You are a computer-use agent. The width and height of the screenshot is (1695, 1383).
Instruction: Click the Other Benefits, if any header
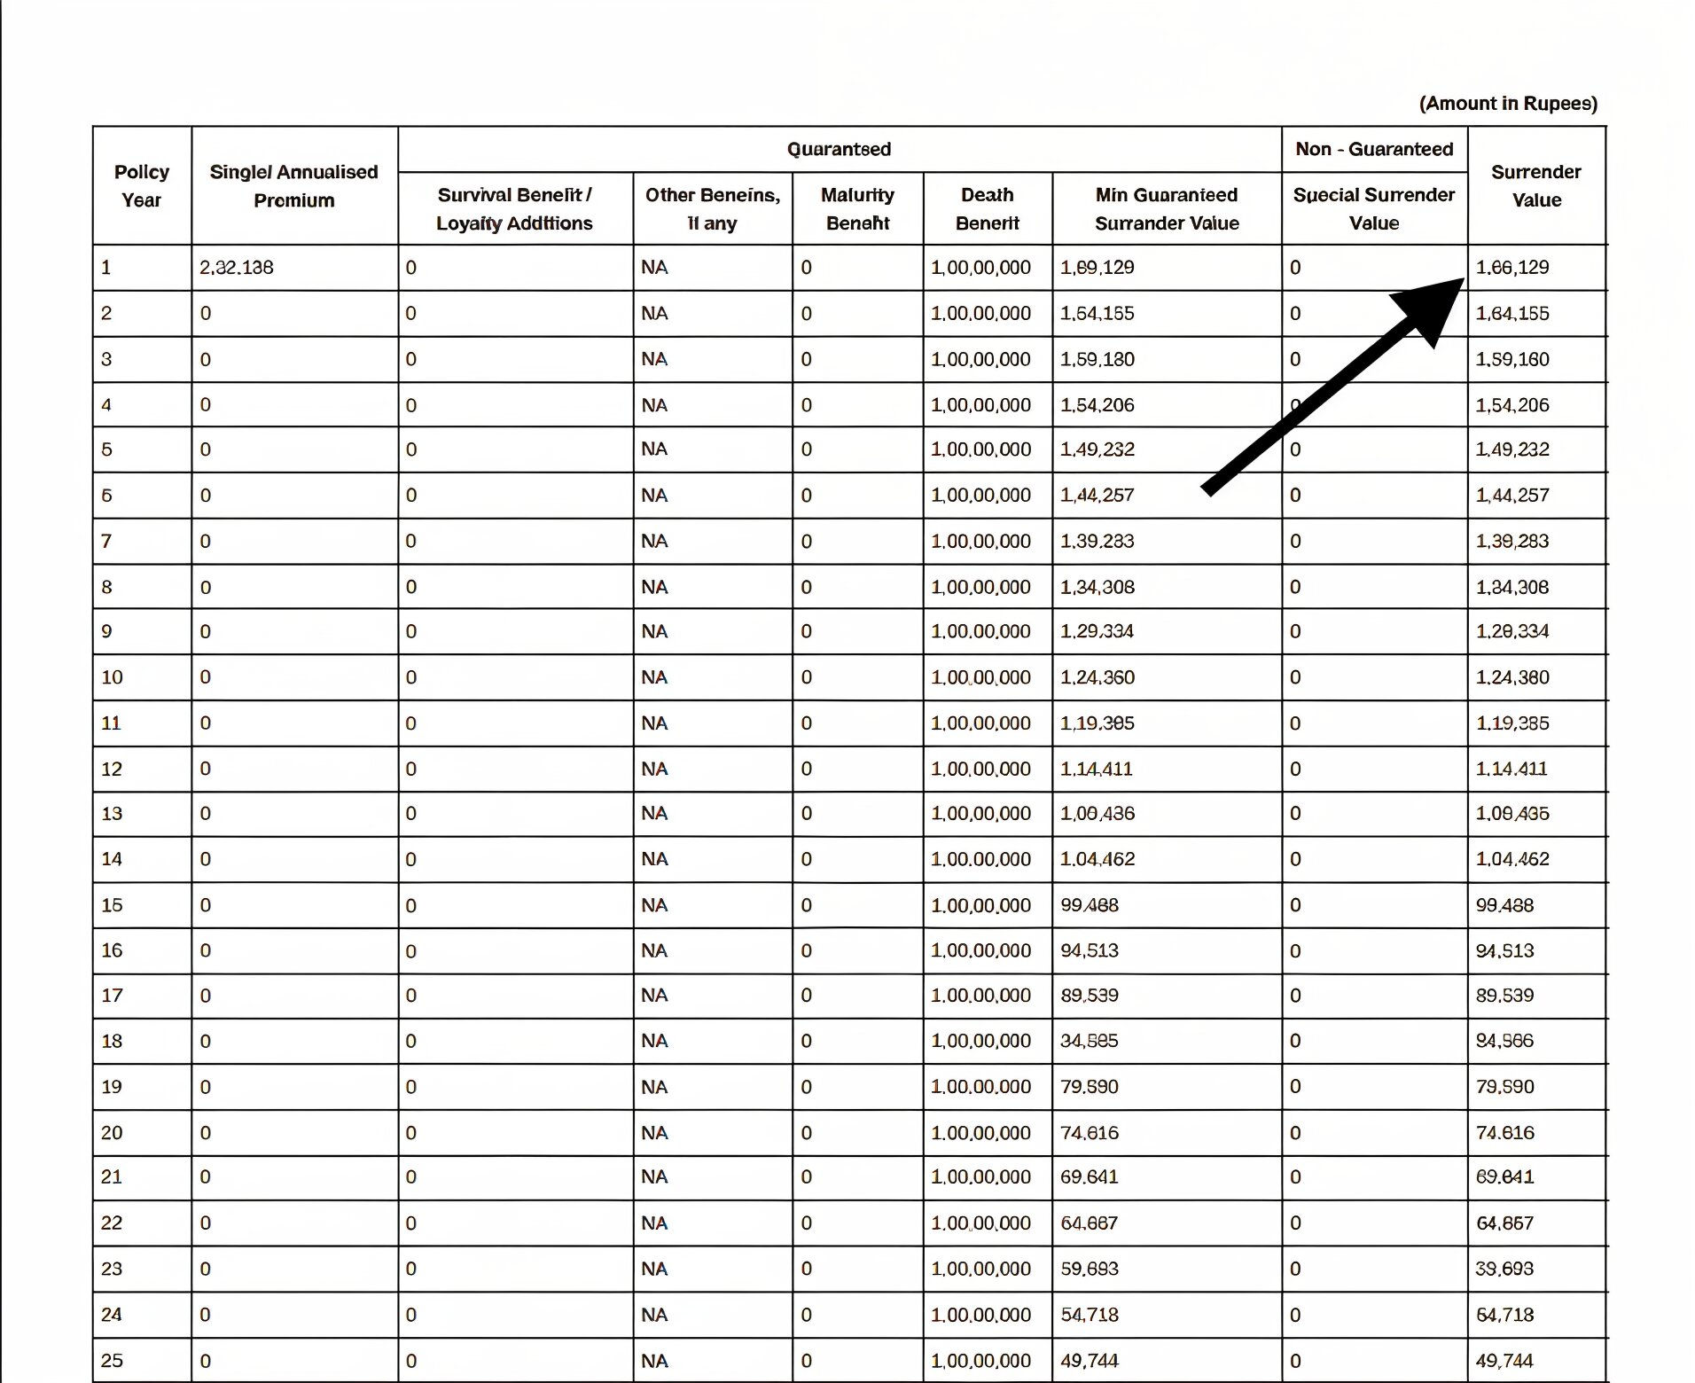point(712,209)
